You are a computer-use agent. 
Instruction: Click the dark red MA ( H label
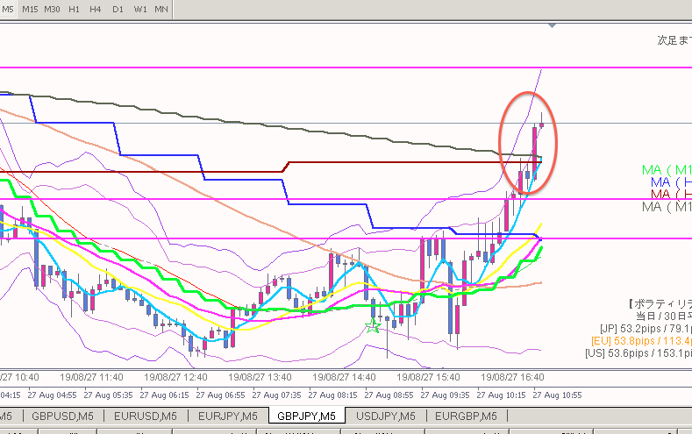671,194
